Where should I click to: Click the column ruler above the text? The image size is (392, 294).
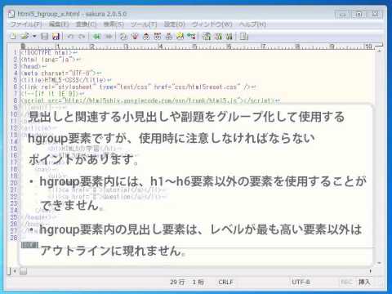coord(198,47)
